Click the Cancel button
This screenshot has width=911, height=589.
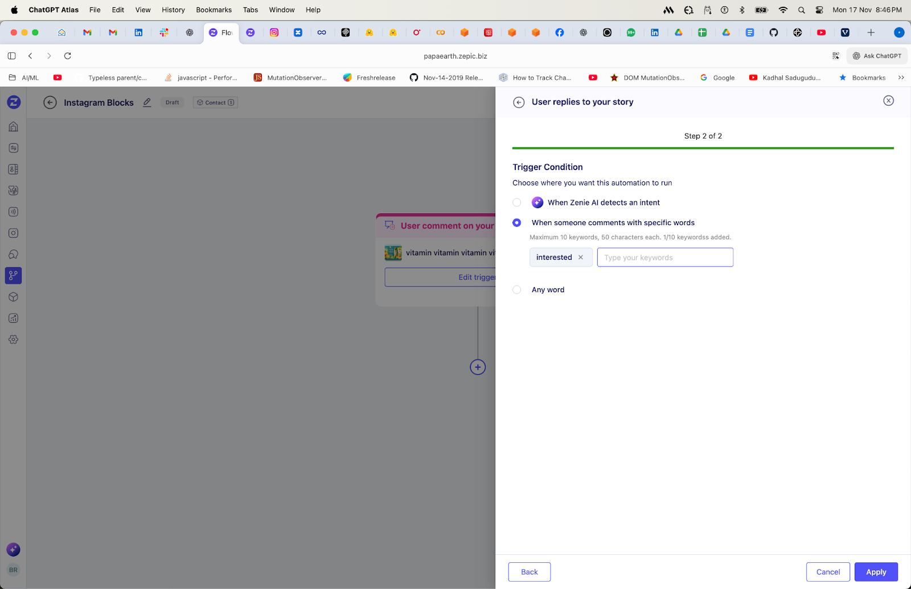coord(828,572)
